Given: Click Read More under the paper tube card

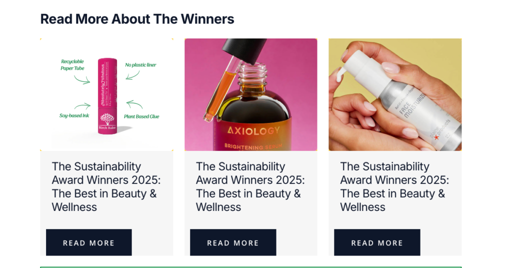Looking at the screenshot, I should click(88, 242).
